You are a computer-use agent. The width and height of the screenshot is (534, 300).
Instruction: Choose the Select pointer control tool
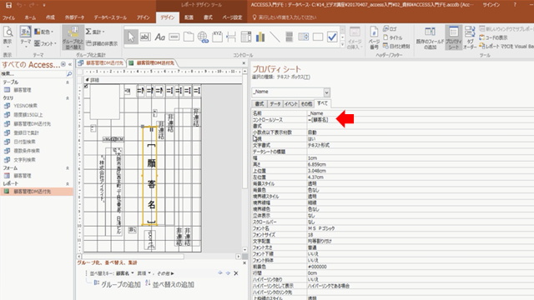pos(131,37)
